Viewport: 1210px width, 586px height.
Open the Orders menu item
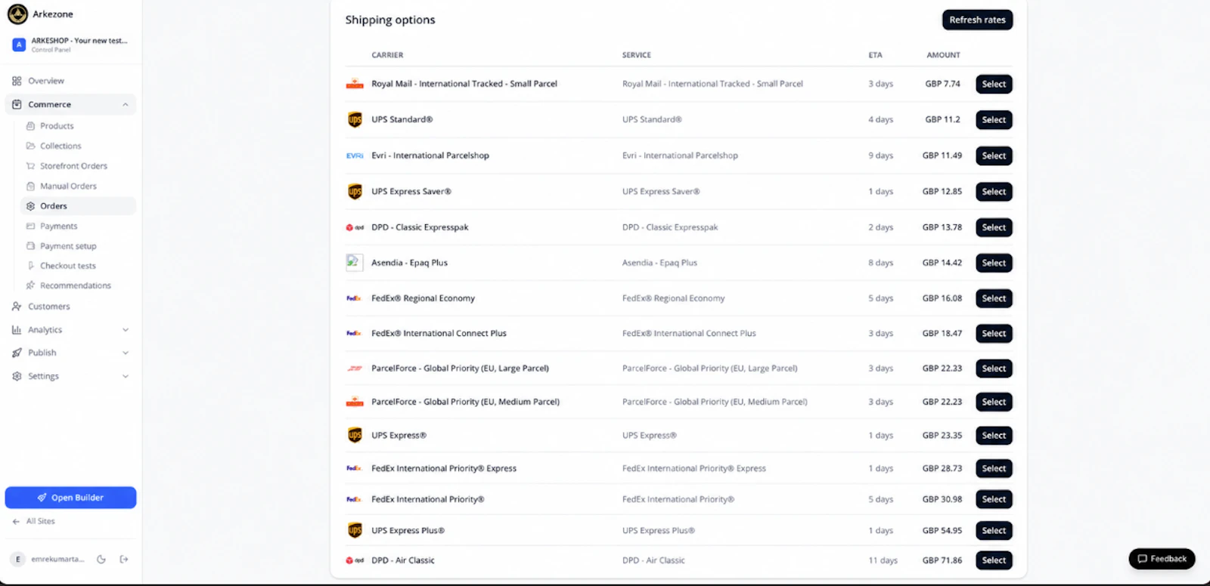(79, 206)
